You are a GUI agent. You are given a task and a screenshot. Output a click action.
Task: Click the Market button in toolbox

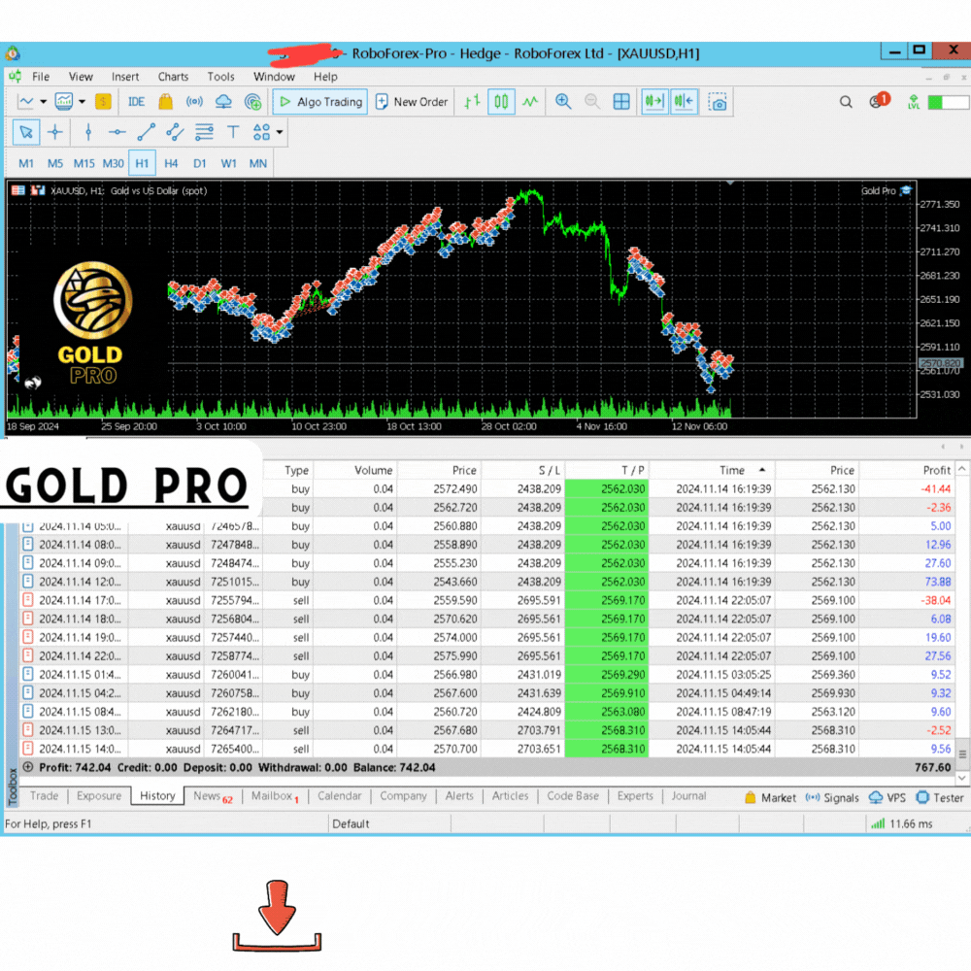pyautogui.click(x=770, y=797)
